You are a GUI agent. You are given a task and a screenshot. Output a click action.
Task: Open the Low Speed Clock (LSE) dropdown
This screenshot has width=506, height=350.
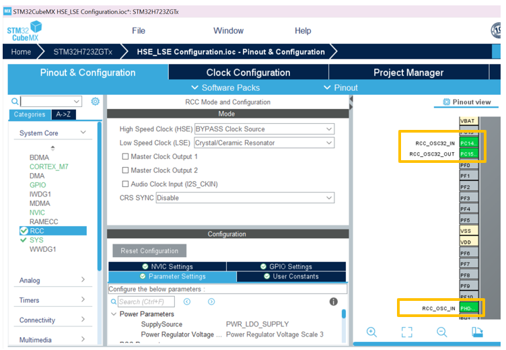(264, 143)
